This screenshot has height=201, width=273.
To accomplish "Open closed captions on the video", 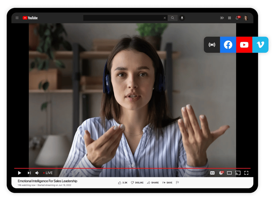I will [x=213, y=173].
